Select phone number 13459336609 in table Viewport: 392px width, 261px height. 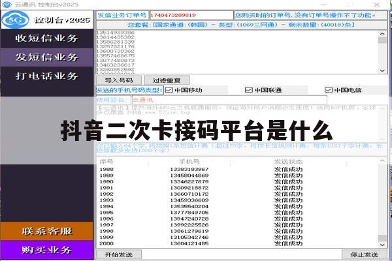click(189, 200)
